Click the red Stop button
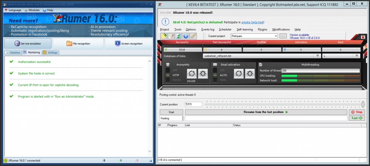The height and width of the screenshot is (166, 370). coord(357,112)
